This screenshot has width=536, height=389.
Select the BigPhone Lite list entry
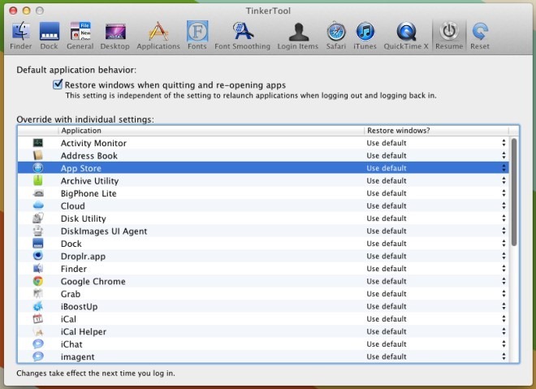pyautogui.click(x=263, y=193)
